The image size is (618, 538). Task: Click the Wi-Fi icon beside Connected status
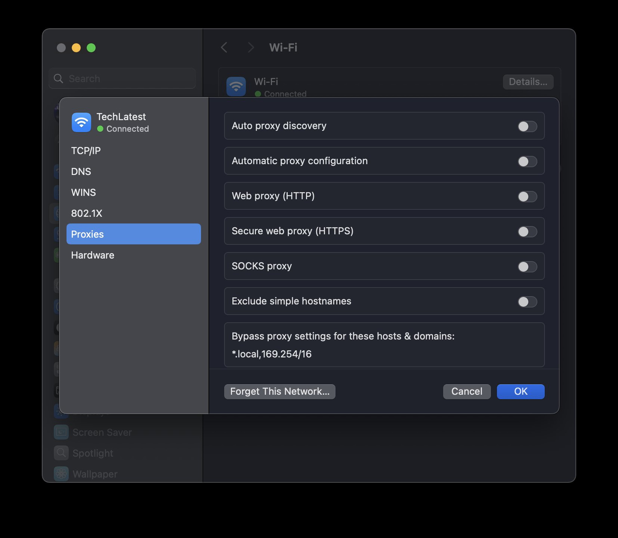click(236, 86)
